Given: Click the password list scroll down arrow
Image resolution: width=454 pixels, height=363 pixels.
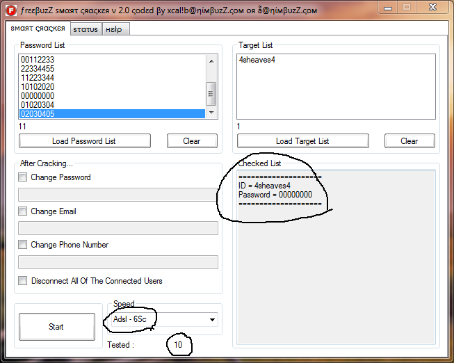Looking at the screenshot, I should tap(211, 113).
